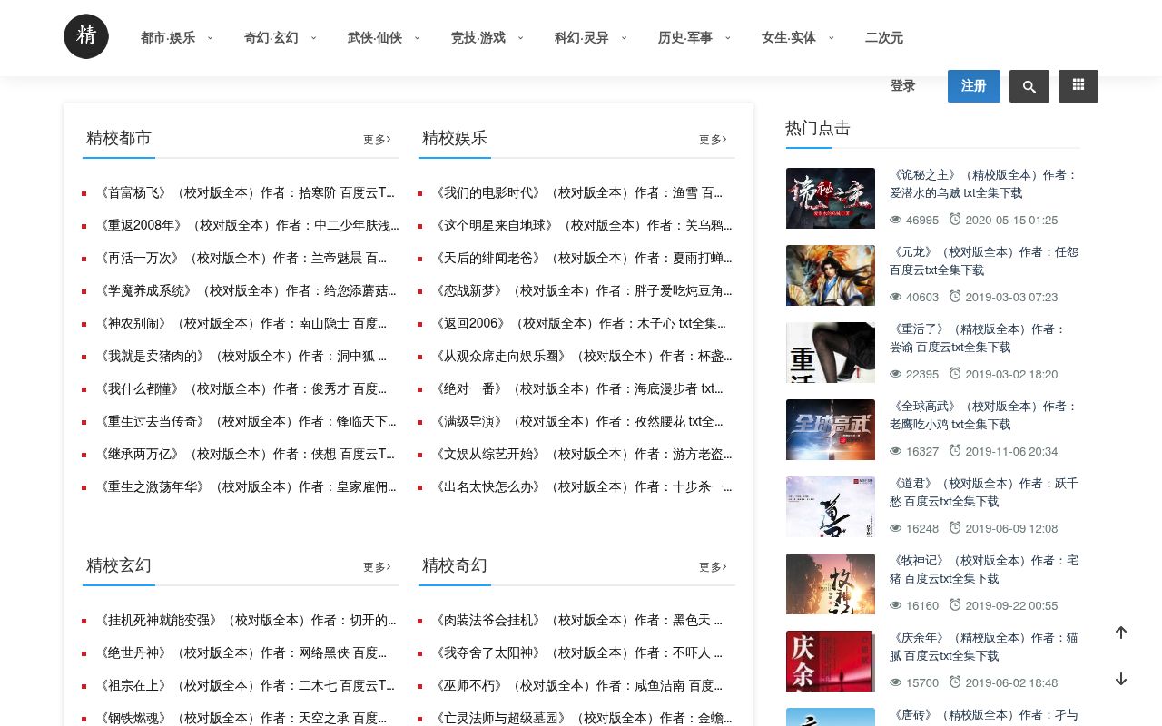Viewport: 1162px width, 726px height.
Task: Expand the 都市·娱乐 dropdown arrow
Action: 210,38
